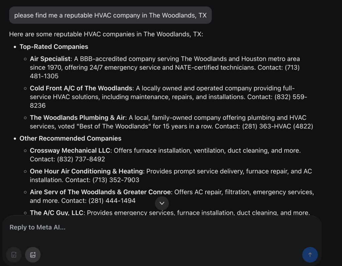Screen dimensions: 342x266
Task: Click Cold Front A/C of The Woodlands
Action: (81, 88)
